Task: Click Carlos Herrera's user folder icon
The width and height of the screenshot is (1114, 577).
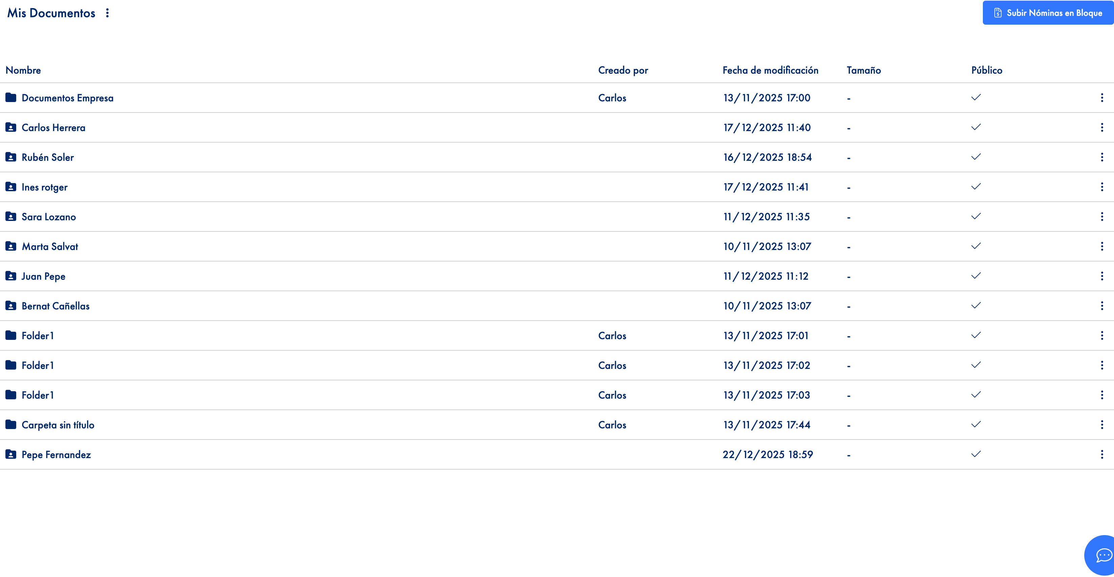Action: click(11, 127)
